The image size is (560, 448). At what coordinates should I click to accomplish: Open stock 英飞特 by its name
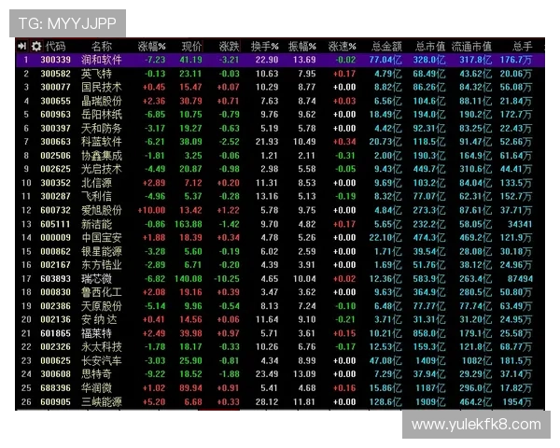coord(95,73)
